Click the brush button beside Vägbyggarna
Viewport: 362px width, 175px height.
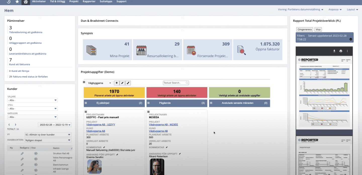click(x=128, y=83)
